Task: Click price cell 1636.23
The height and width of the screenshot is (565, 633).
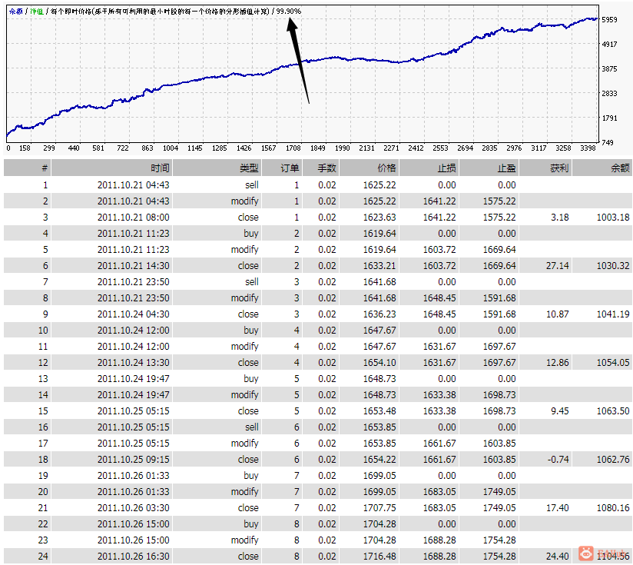Action: (379, 314)
